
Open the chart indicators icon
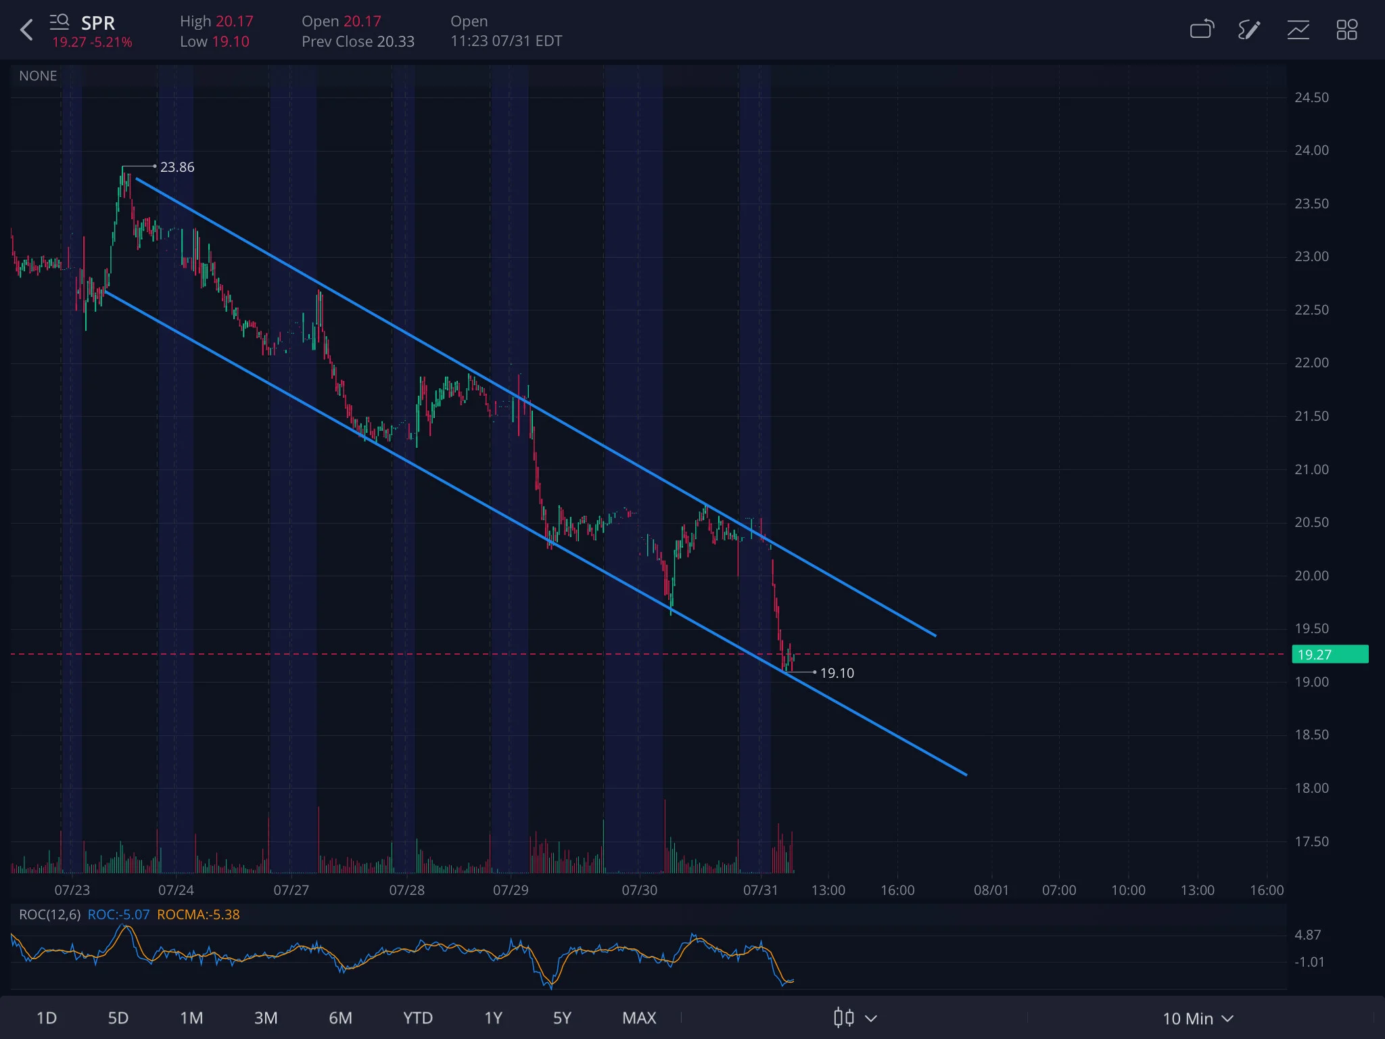1298,30
